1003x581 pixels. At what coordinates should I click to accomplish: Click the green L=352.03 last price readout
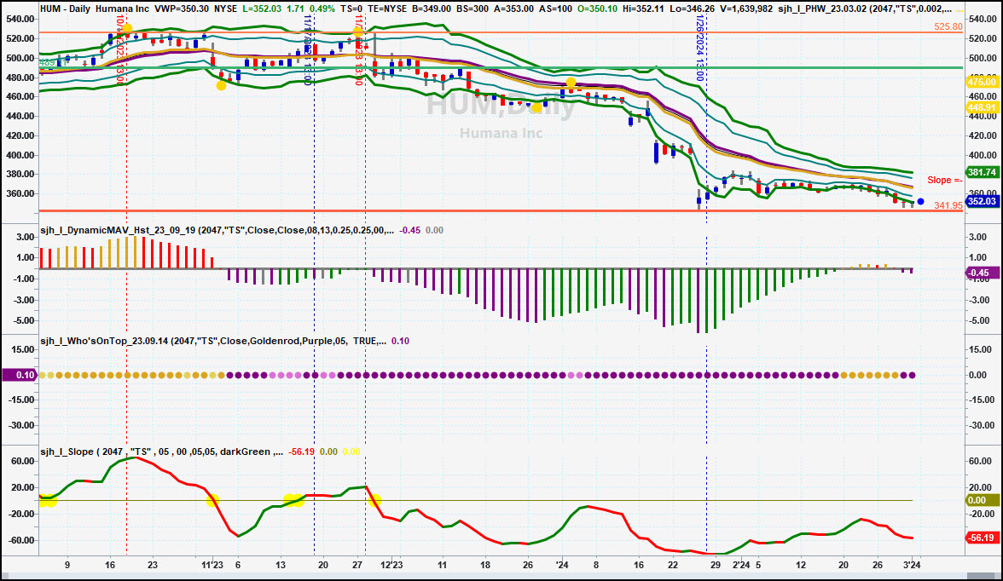click(263, 9)
